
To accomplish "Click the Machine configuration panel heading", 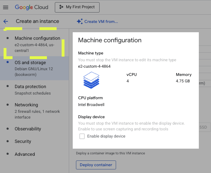I will tap(110, 40).
